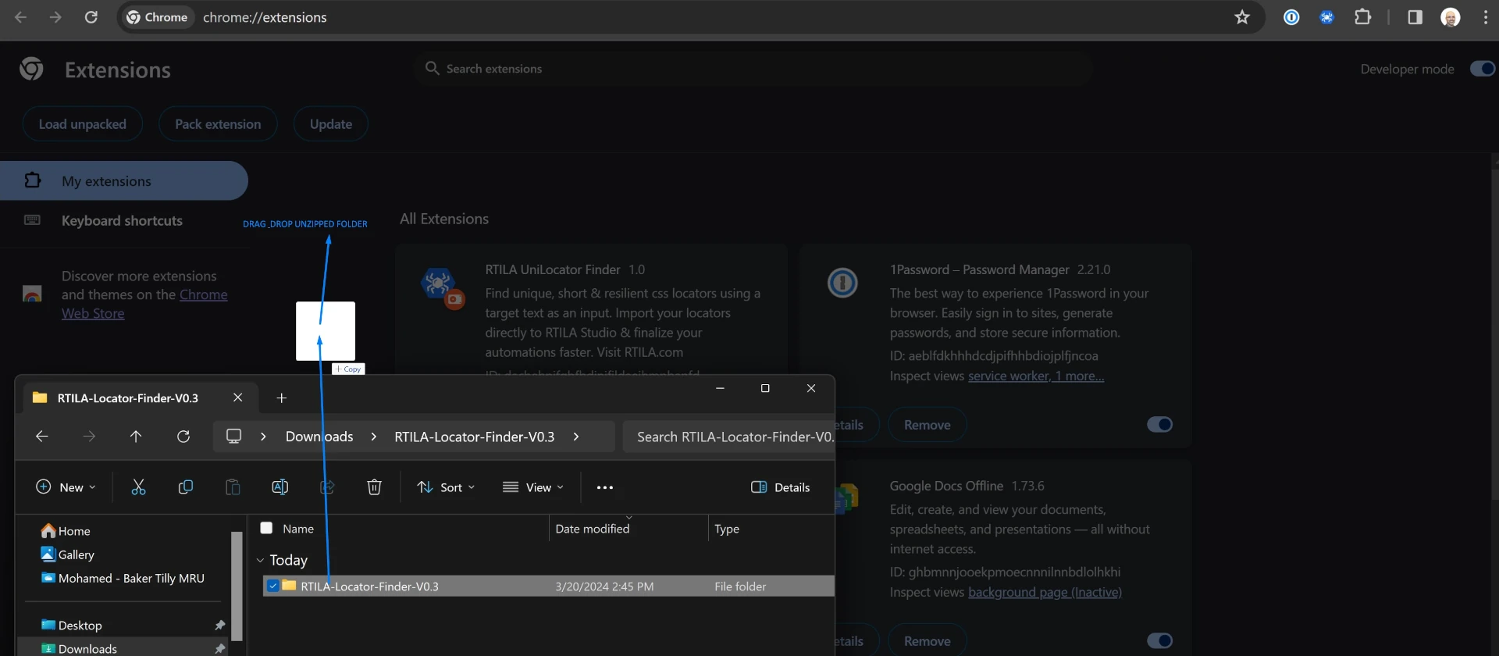Go up one folder in Explorer
1499x656 pixels.
tap(136, 437)
